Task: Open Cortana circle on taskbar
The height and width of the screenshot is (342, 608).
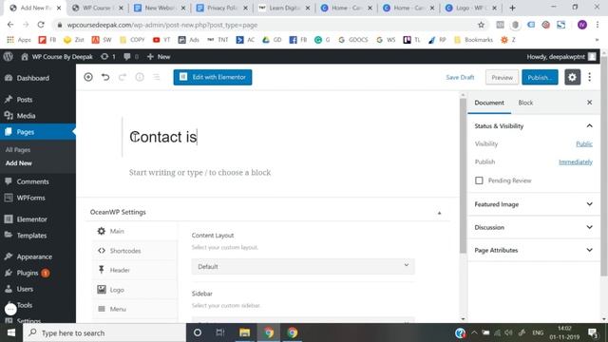Action: point(198,332)
